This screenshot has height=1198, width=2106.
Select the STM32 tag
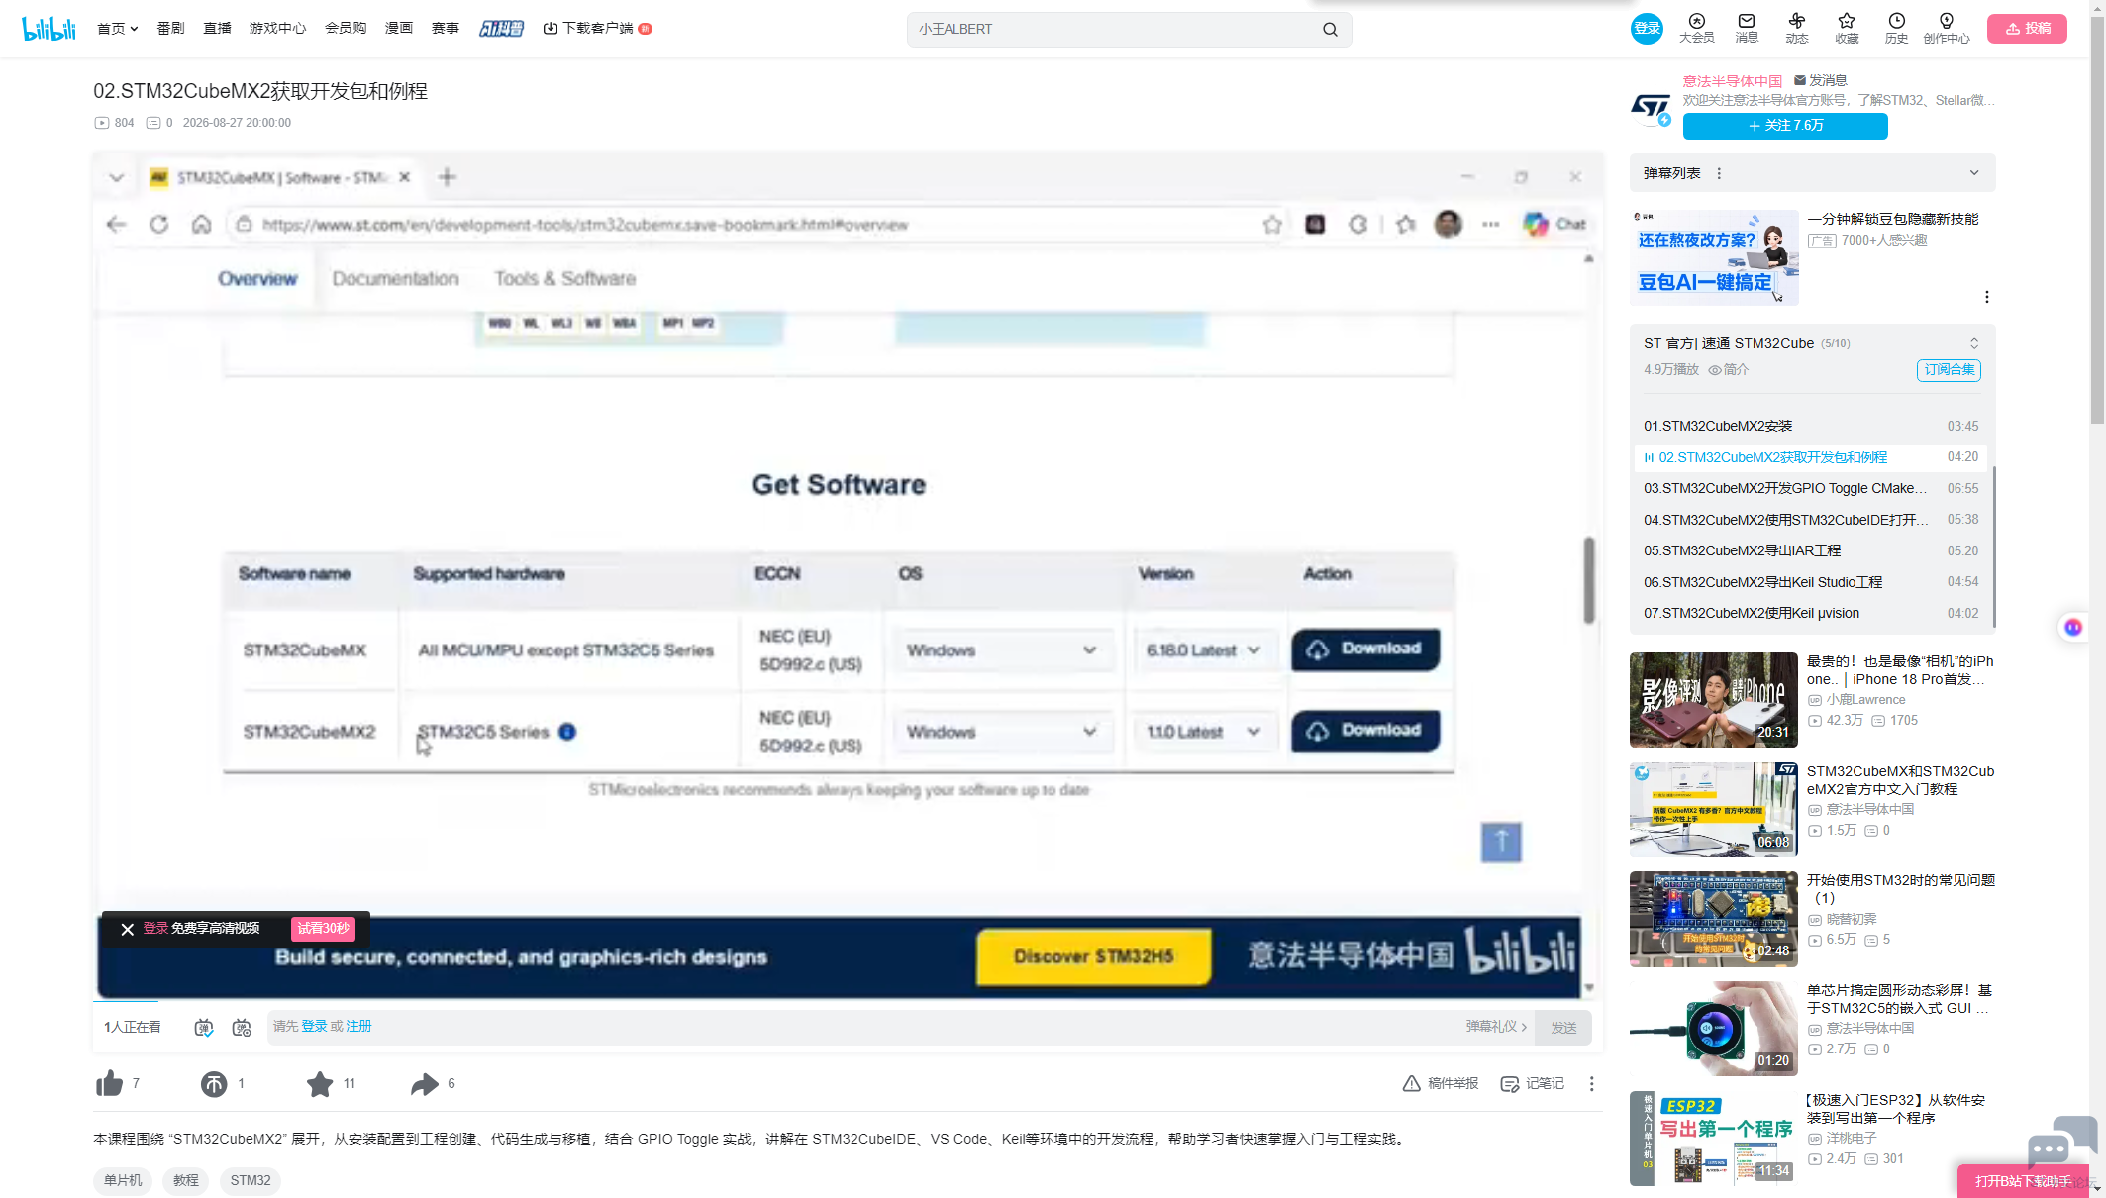(251, 1181)
